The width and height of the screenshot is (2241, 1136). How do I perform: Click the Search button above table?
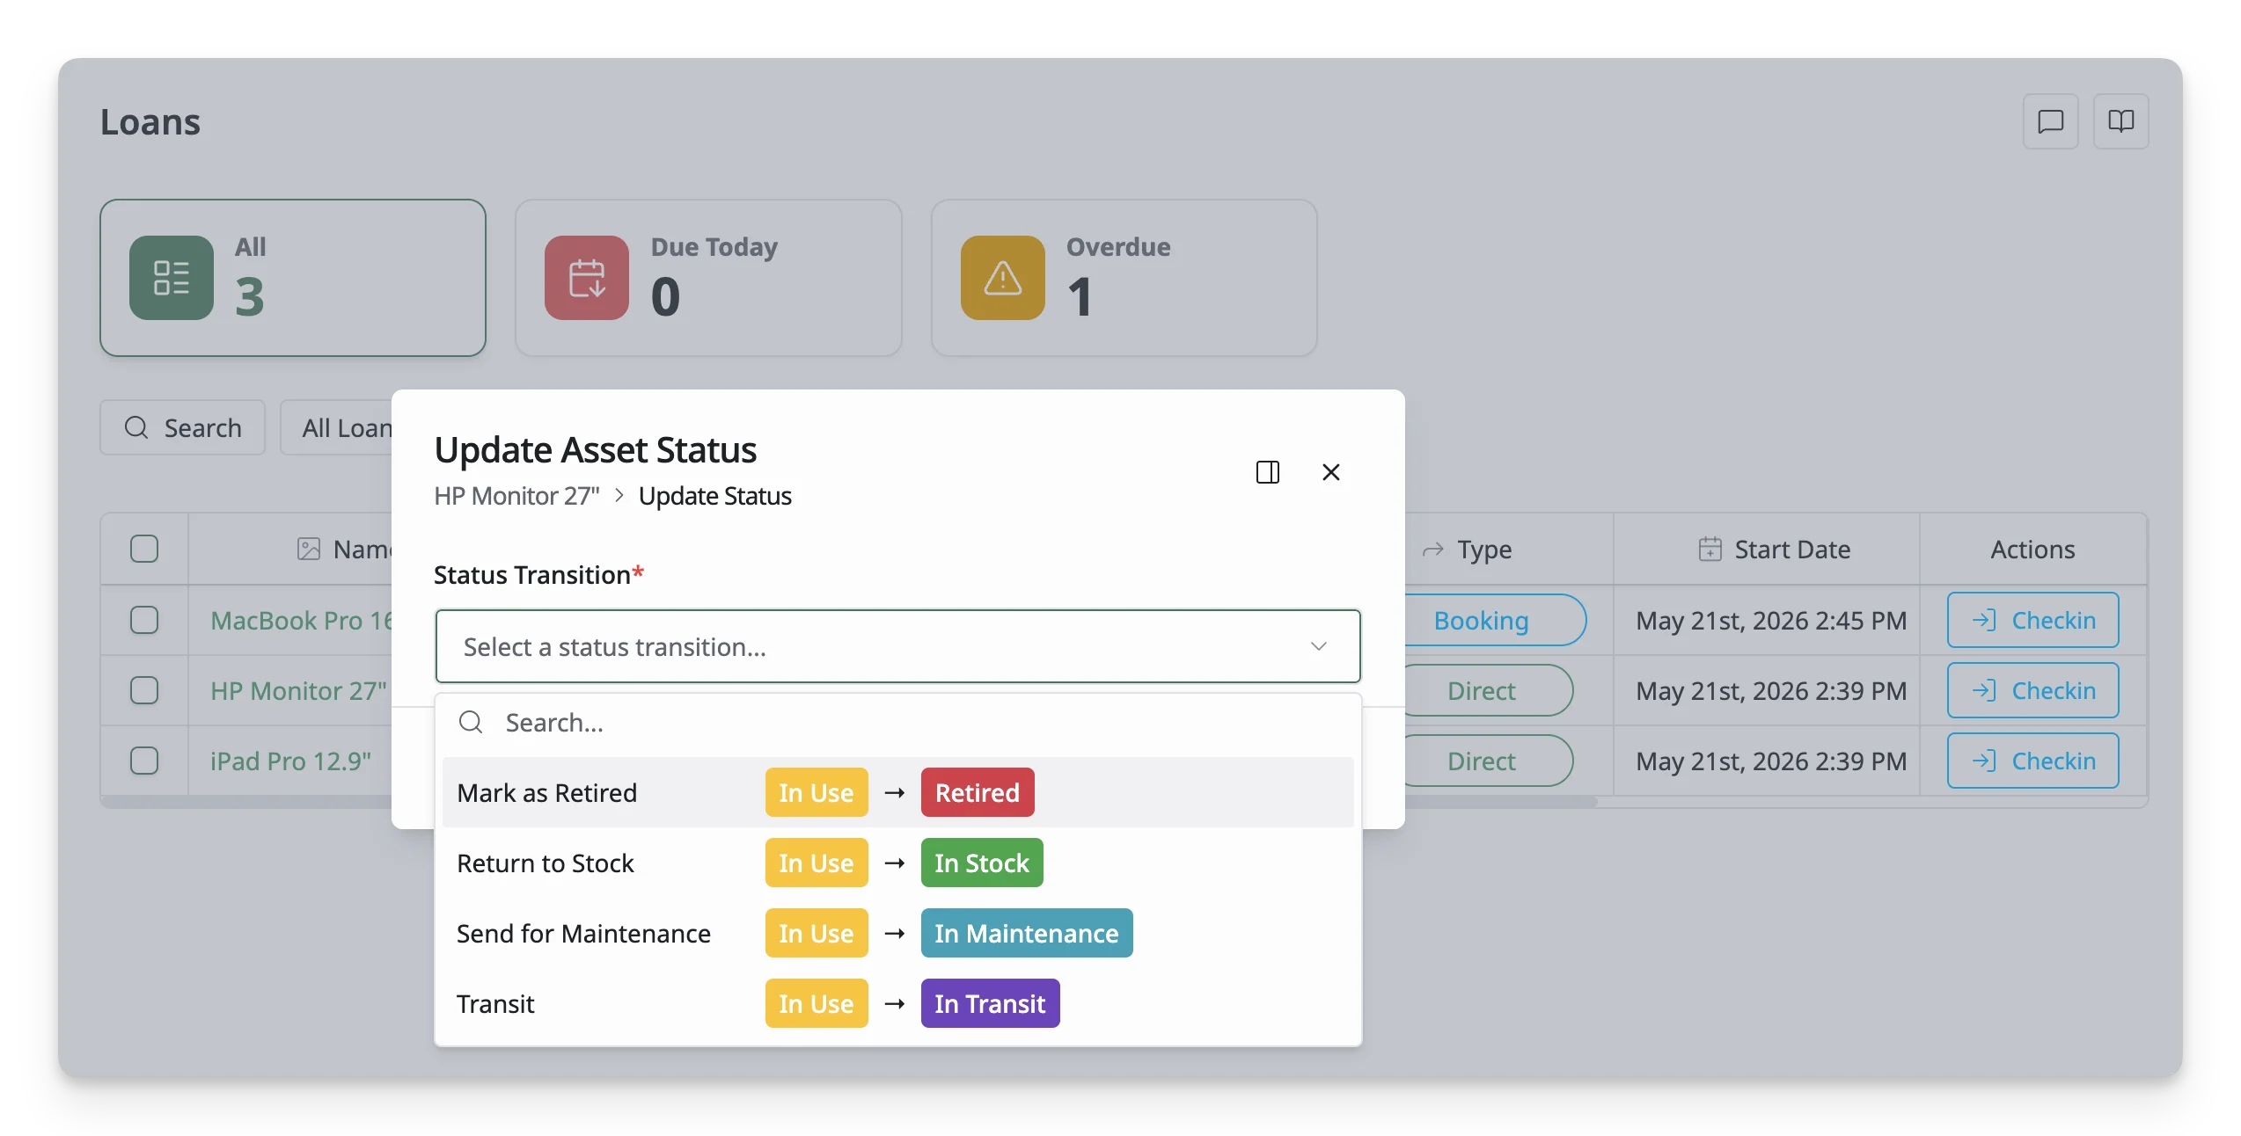click(183, 428)
